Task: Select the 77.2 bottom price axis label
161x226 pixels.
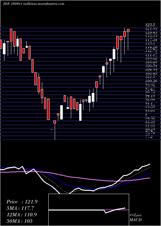Action: point(149,137)
